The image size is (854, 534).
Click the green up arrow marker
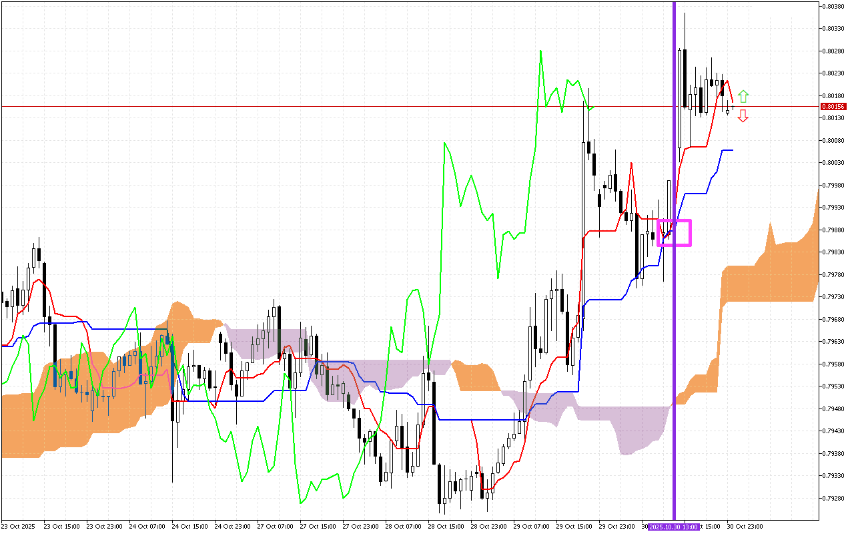(743, 96)
